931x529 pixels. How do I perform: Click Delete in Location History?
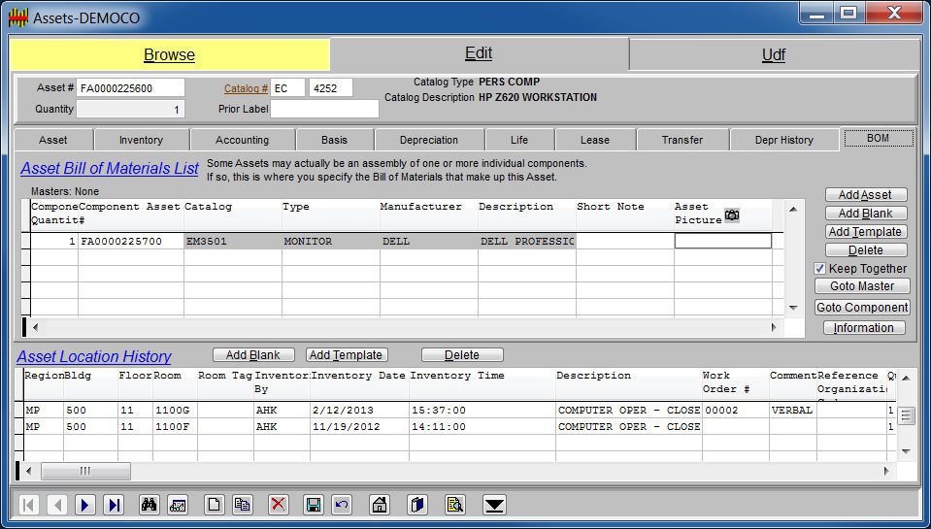pos(462,355)
